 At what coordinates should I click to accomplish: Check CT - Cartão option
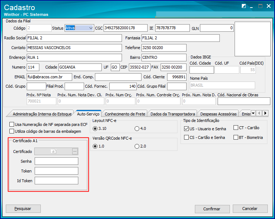(x=236, y=128)
